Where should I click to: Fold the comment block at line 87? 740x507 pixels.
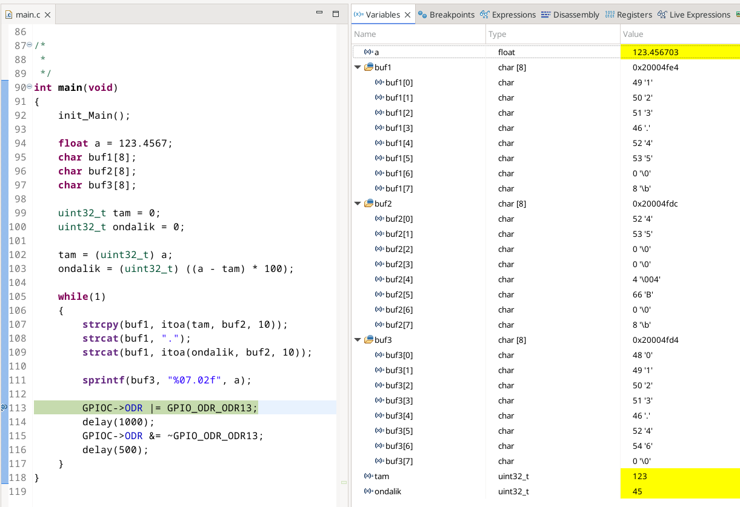[x=30, y=45]
